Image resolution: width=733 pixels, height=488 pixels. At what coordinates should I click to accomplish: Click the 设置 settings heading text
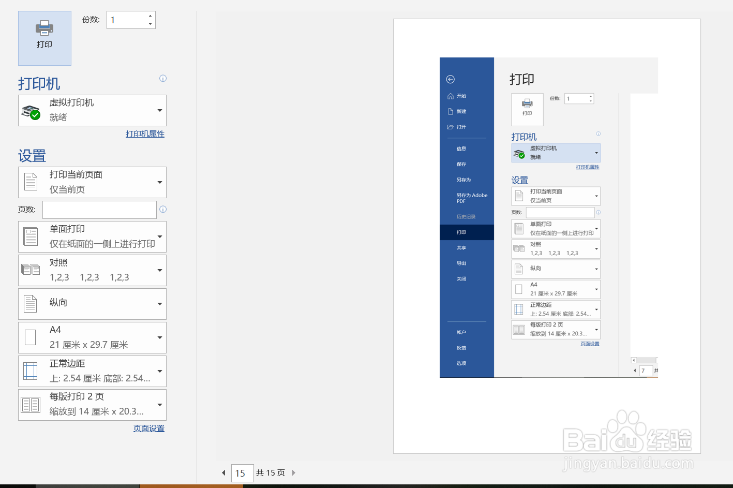pos(32,156)
